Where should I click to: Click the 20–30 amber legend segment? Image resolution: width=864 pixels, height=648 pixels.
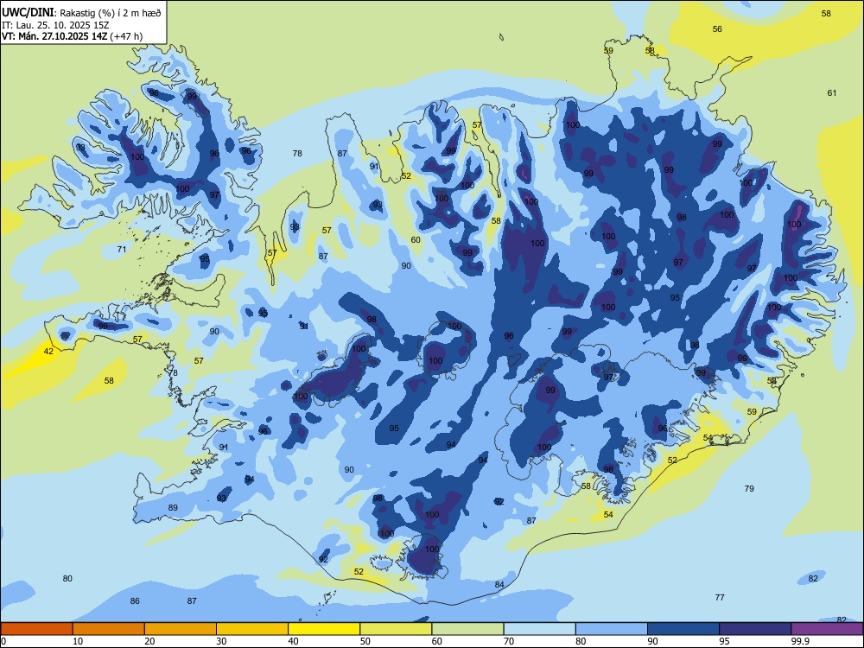coord(181,629)
